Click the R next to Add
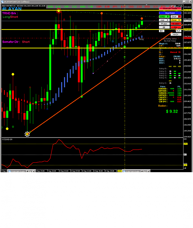 [x=168, y=20]
